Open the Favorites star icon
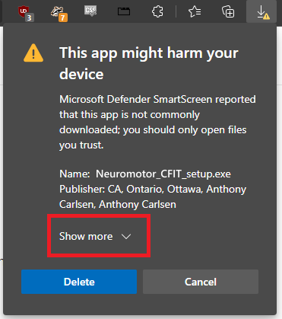The height and width of the screenshot is (319, 282). point(195,11)
